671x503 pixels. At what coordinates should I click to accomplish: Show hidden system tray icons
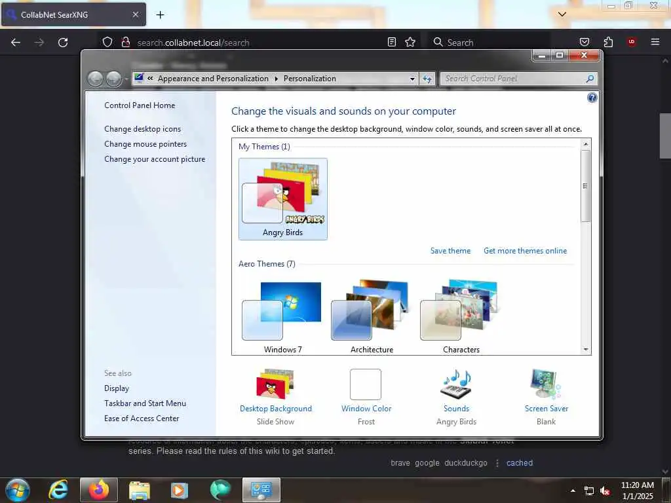pos(573,491)
